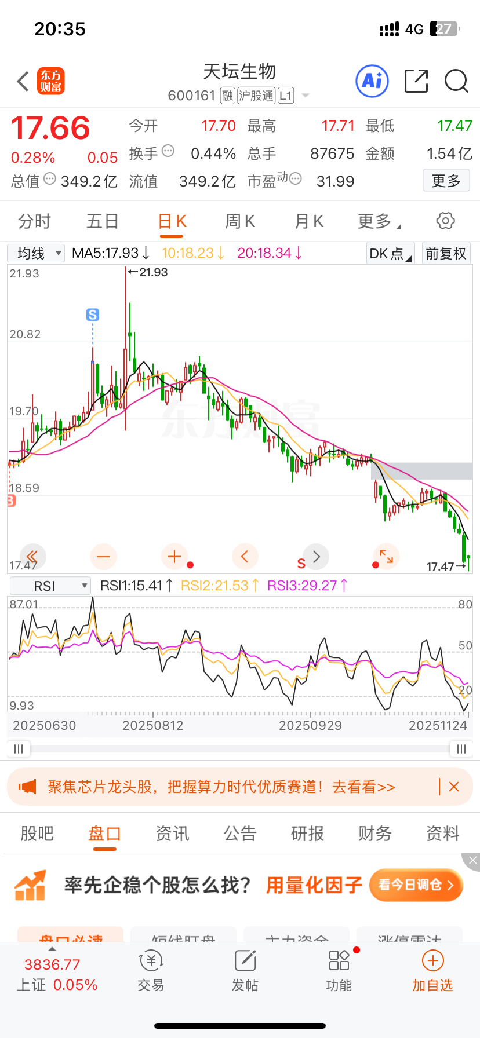480x1038 pixels.
Task: Switch to 月K chart tab
Action: (309, 221)
